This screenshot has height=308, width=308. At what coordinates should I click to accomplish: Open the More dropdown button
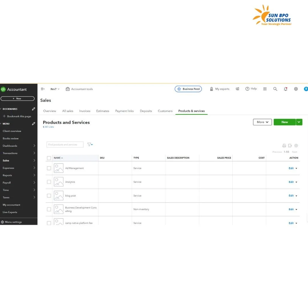(x=262, y=122)
